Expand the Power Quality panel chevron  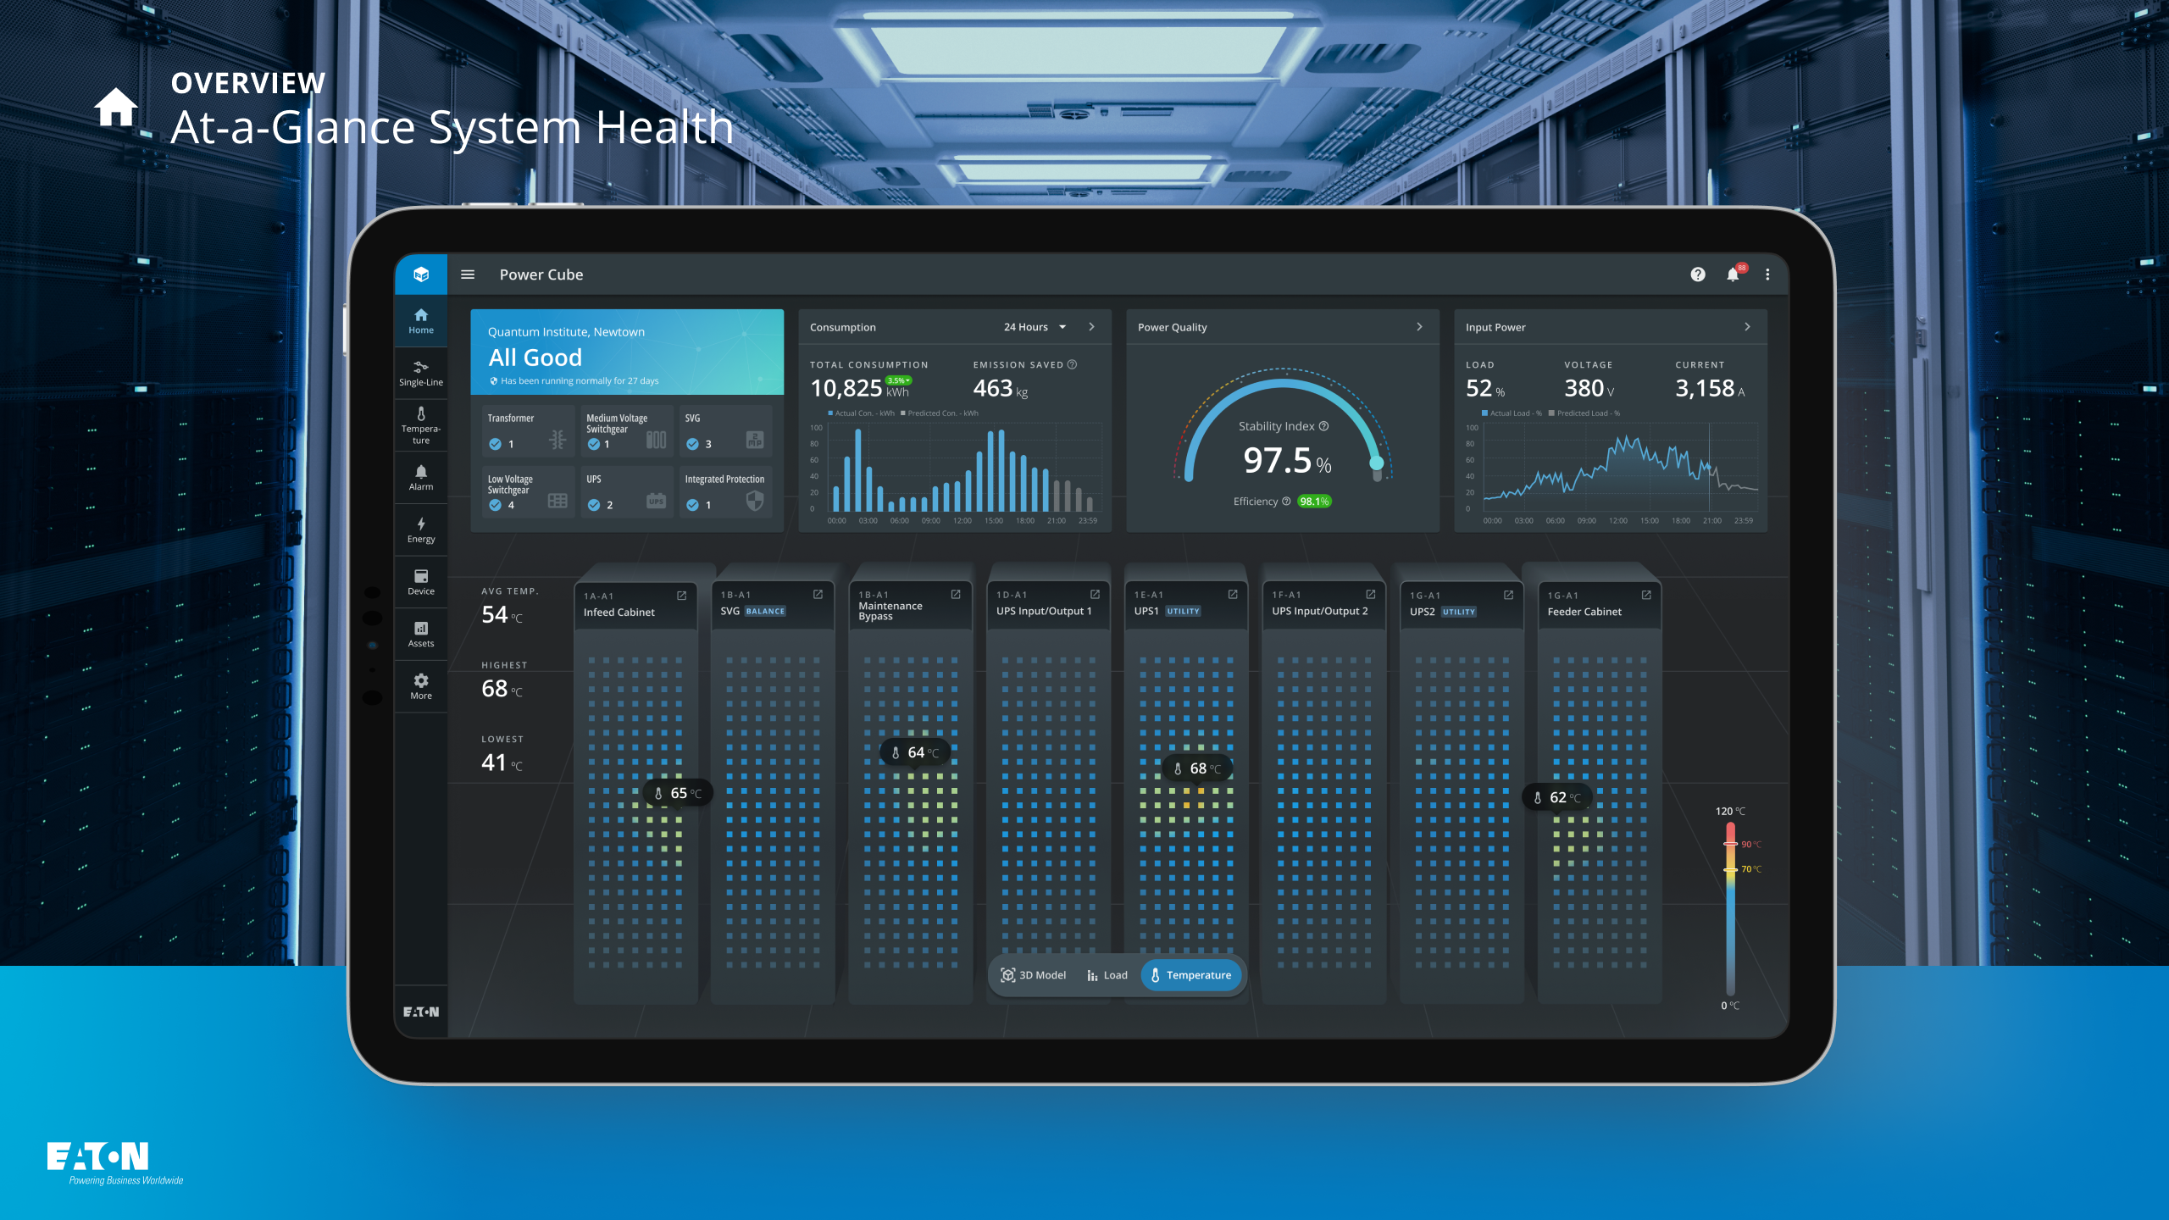click(x=1420, y=327)
